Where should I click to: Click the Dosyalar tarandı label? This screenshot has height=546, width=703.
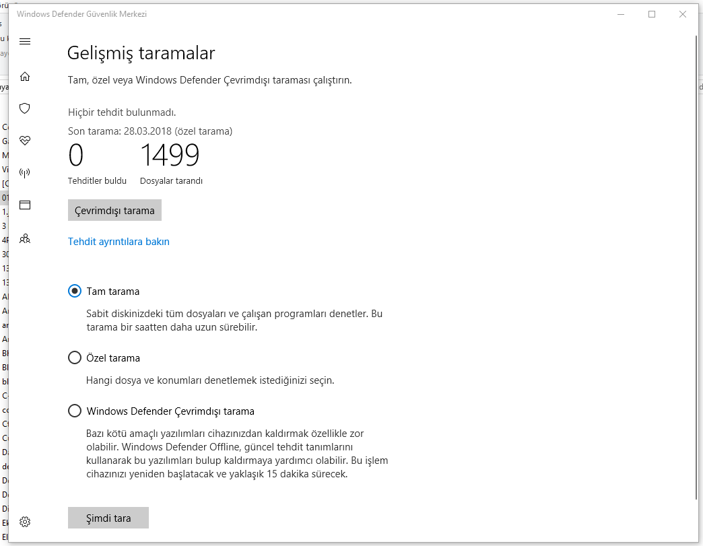tap(171, 180)
